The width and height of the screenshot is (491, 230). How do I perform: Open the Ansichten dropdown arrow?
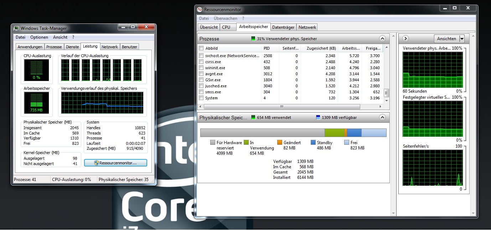coord(462,39)
